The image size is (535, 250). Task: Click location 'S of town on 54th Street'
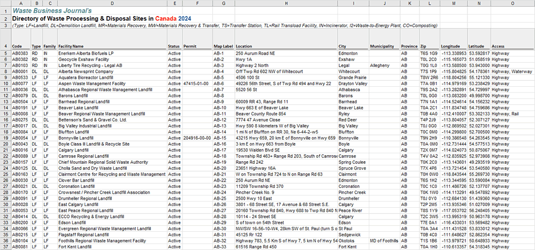[286, 223]
